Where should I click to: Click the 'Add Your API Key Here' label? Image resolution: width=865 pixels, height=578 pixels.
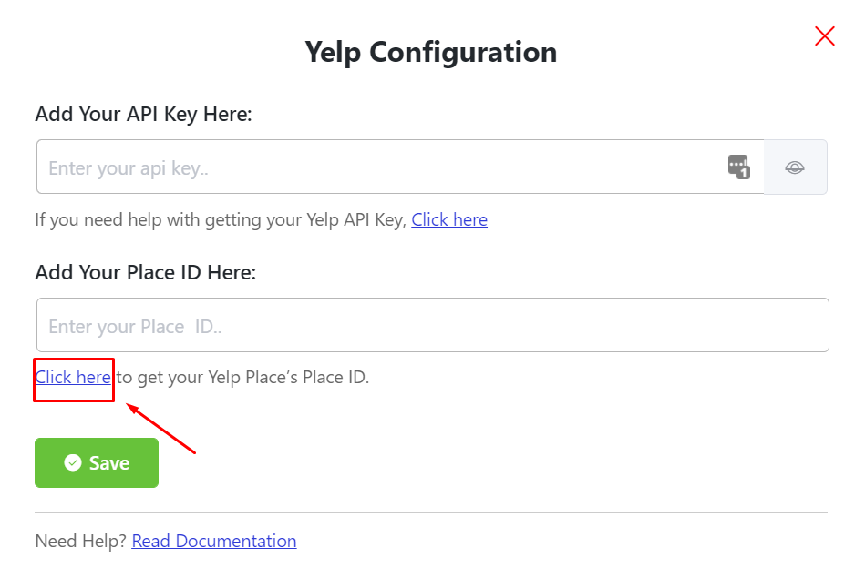[x=143, y=115]
